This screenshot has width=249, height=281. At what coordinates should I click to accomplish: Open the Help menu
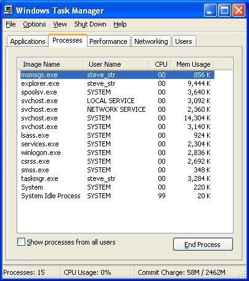(120, 24)
